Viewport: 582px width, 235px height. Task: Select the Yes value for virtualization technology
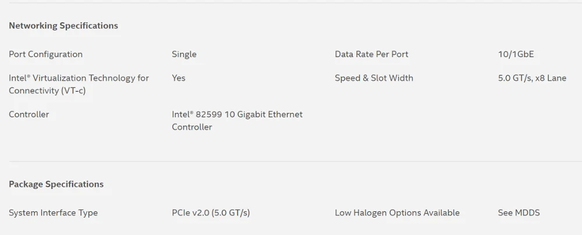pos(179,78)
